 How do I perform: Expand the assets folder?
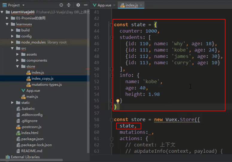pos(17,54)
